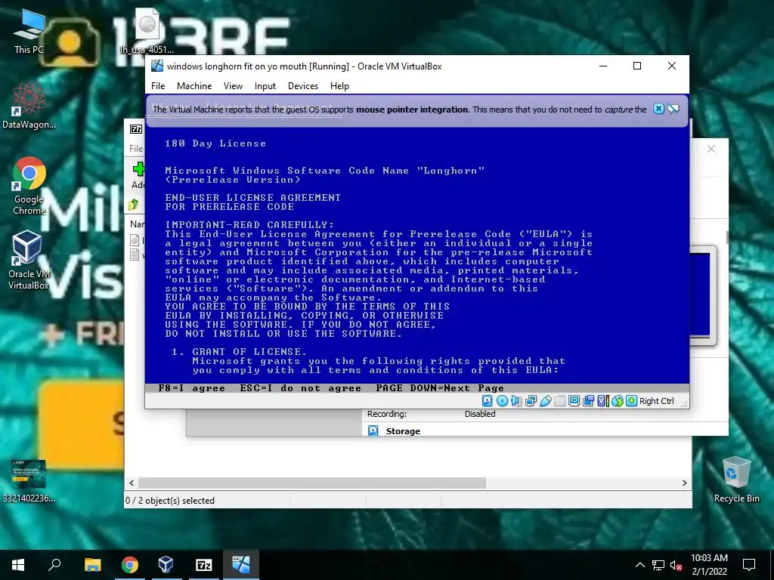
Task: Click the 'Right Ctrl' host key label
Action: [x=657, y=401]
